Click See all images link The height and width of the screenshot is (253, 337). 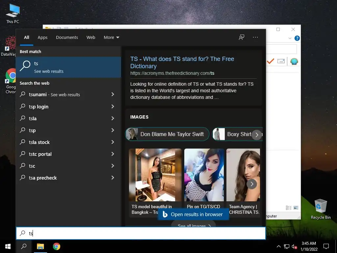pyautogui.click(x=194, y=224)
